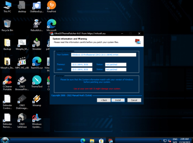Launch OldNewExplorer shortcut
This screenshot has height=143, width=193.
pyautogui.click(x=37, y=7)
